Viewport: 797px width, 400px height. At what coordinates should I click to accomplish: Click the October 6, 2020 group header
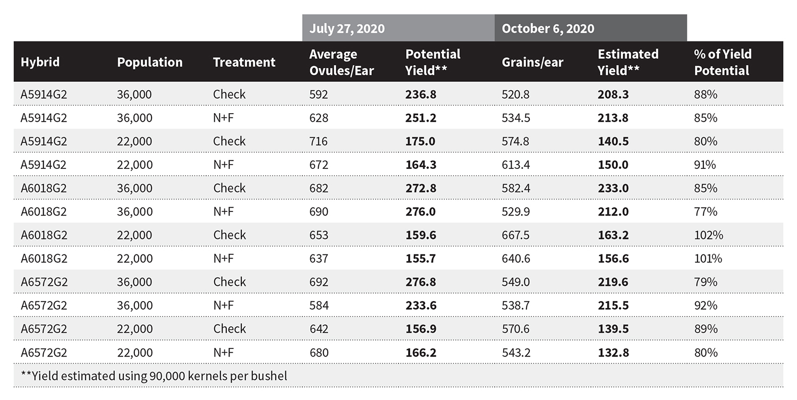[x=591, y=28]
